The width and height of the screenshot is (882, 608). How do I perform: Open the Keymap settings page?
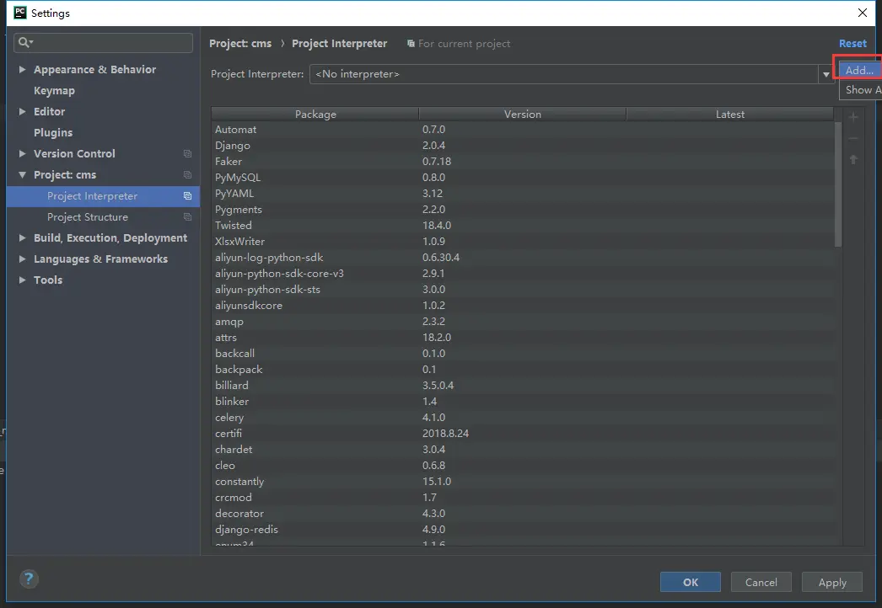pos(54,90)
